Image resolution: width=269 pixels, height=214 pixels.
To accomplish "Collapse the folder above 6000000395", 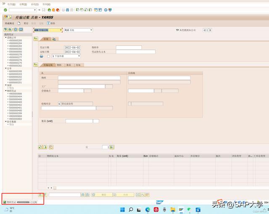I will tap(6, 68).
